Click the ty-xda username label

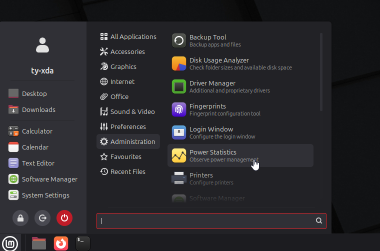(42, 70)
